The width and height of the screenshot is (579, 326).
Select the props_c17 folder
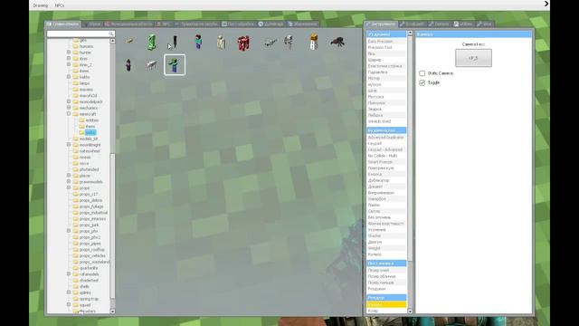(x=89, y=194)
